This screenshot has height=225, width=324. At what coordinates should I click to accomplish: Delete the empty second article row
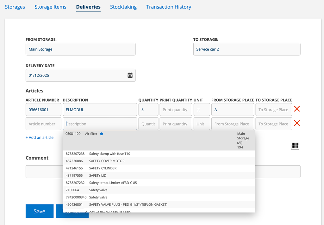pos(297,123)
